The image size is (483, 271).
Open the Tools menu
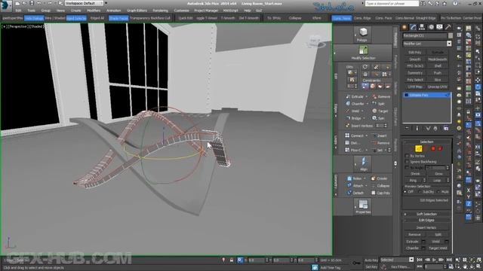tap(31, 11)
